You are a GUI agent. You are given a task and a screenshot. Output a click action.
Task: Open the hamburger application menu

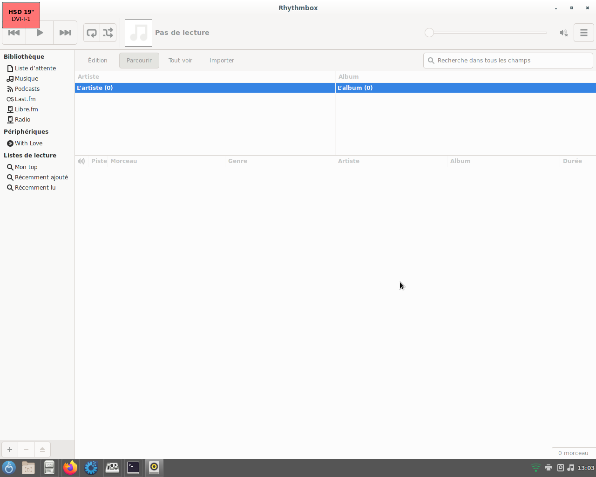584,33
